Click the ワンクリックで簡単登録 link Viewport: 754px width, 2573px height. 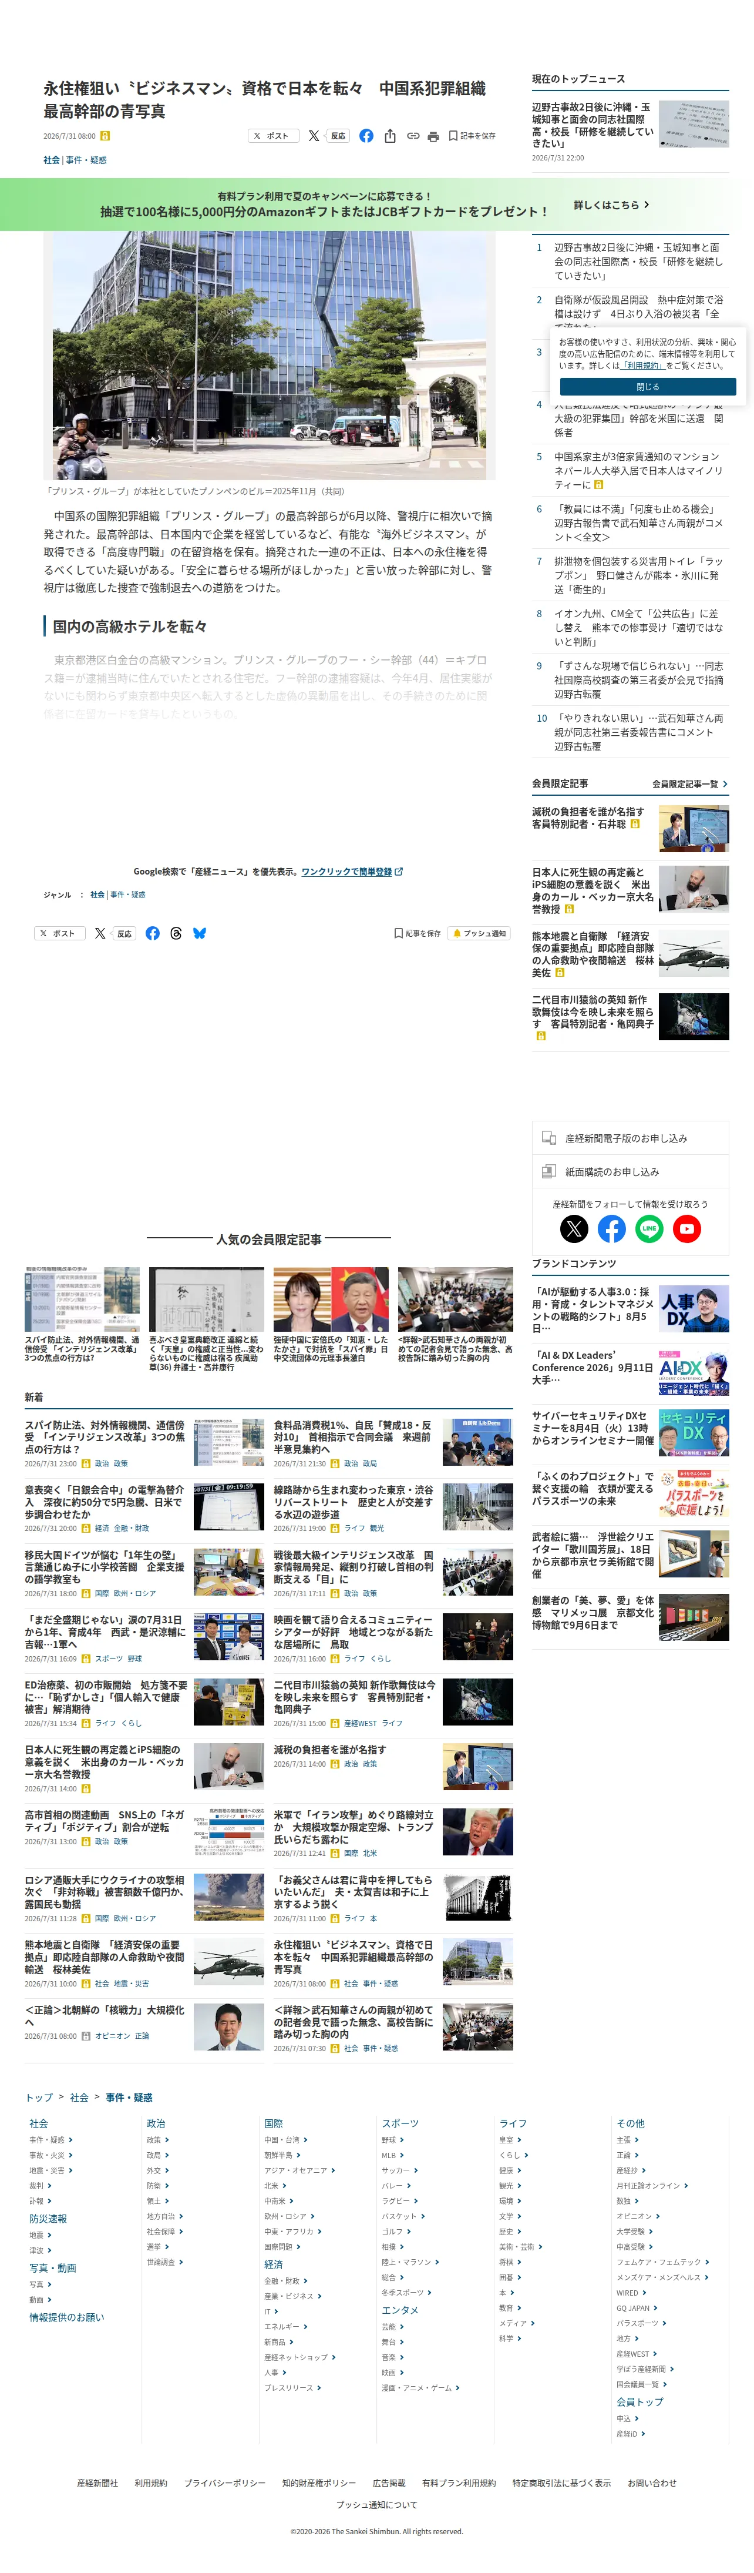(352, 872)
